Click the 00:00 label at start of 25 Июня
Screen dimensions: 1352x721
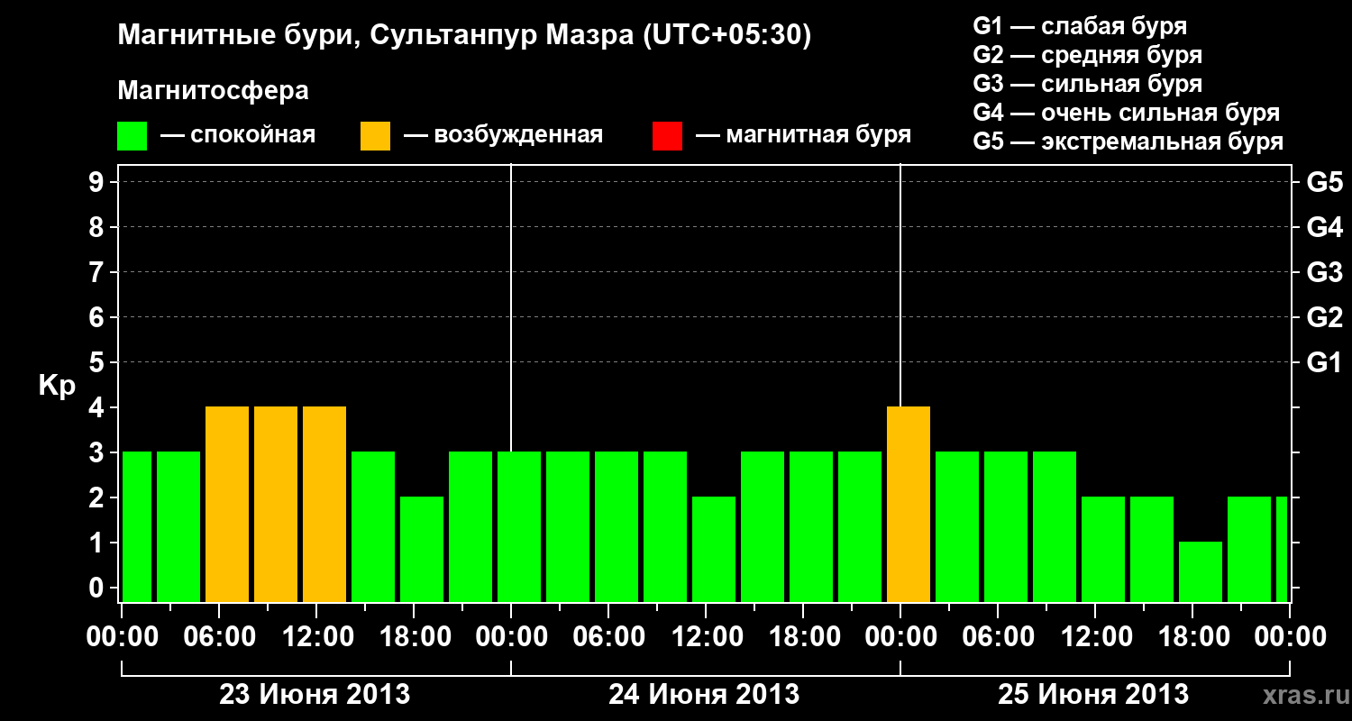pos(900,636)
